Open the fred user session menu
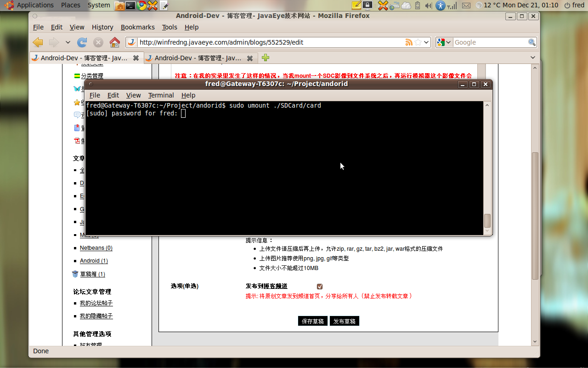 575,6
